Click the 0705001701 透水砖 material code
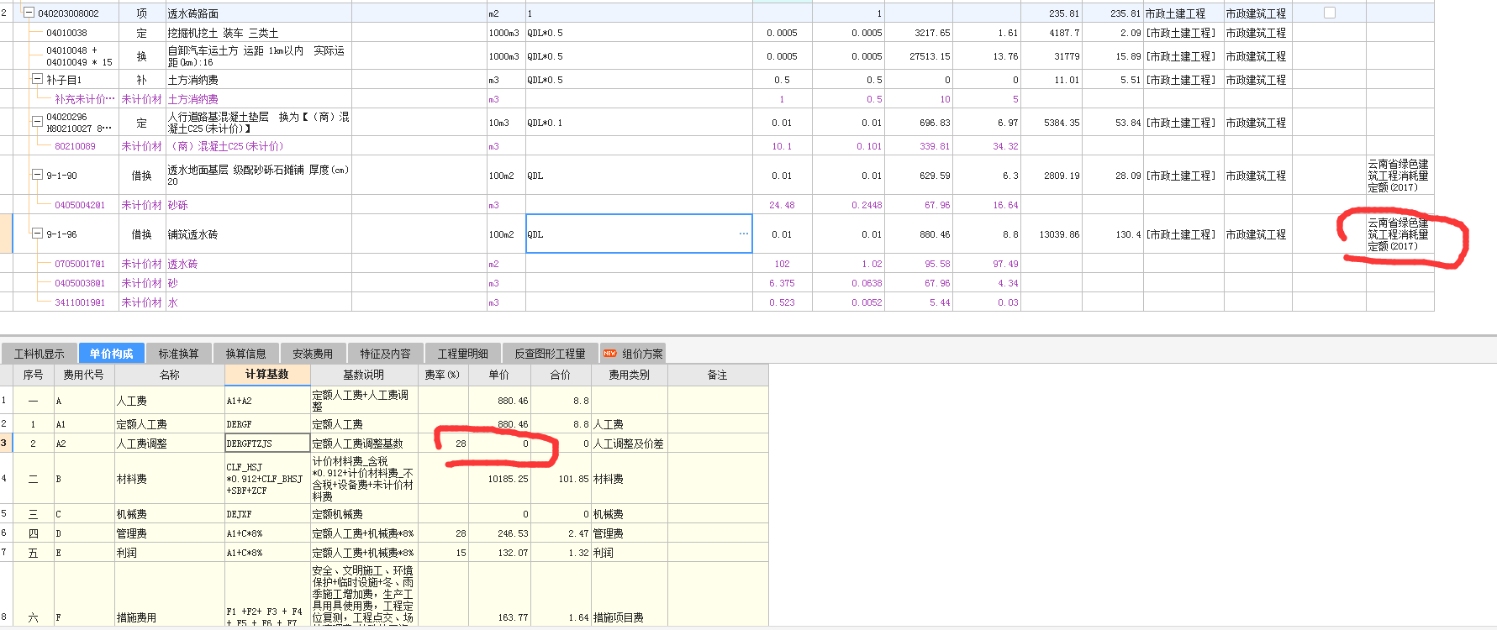 pyautogui.click(x=80, y=264)
